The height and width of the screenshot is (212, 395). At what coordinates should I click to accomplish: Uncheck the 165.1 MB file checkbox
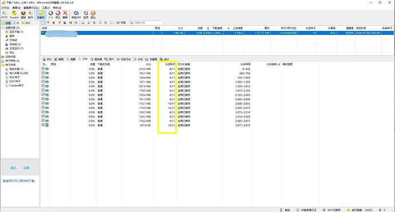coord(43,73)
